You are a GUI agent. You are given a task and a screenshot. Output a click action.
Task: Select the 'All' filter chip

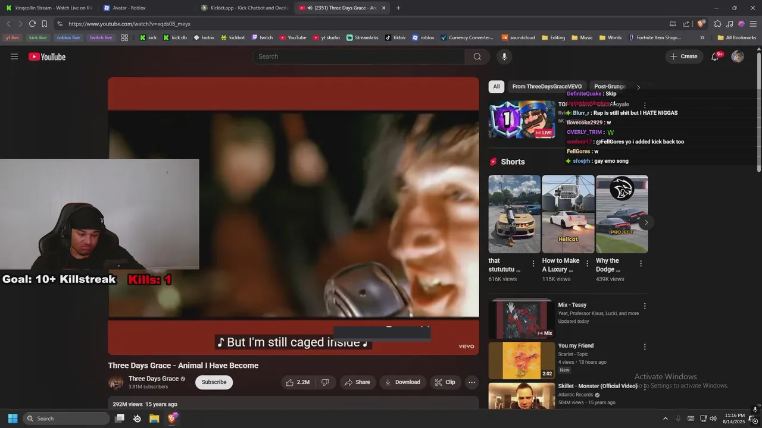[496, 87]
